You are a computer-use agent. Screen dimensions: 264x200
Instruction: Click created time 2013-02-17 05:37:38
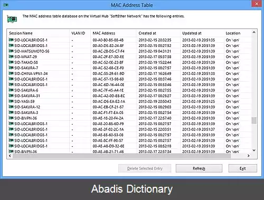(x=155, y=56)
